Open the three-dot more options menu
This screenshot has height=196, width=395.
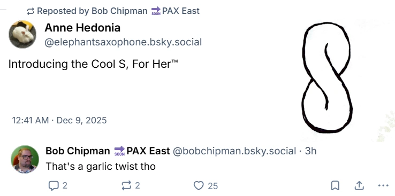[383, 186]
